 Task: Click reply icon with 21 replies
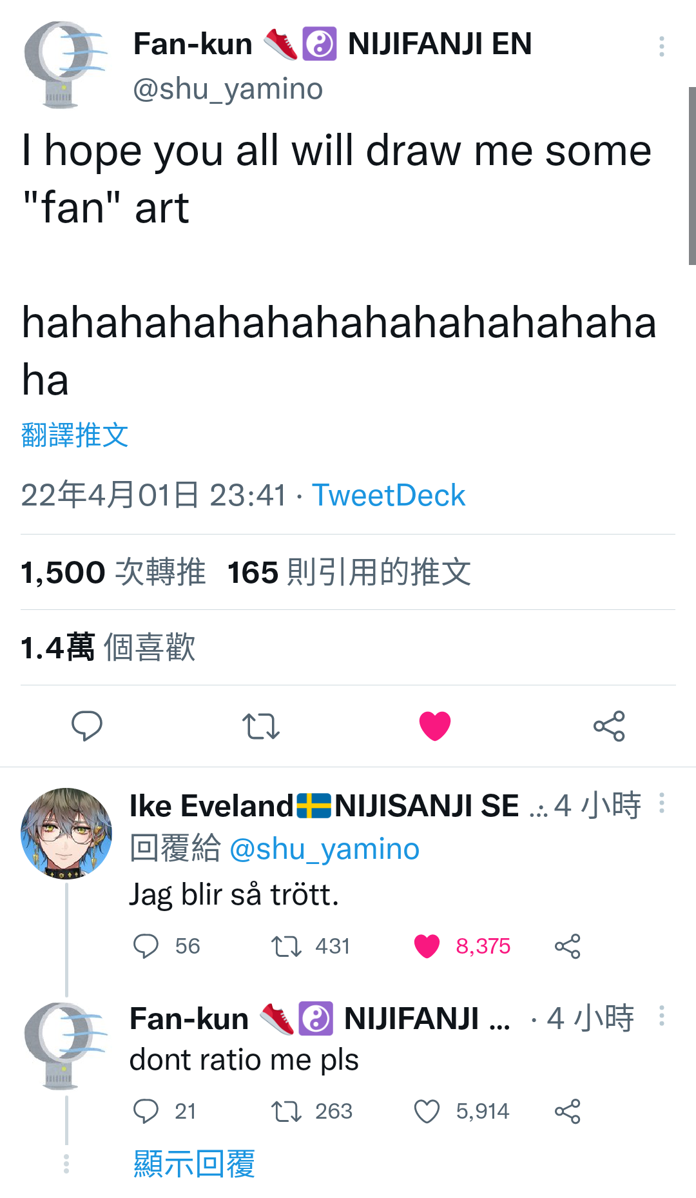click(146, 1112)
